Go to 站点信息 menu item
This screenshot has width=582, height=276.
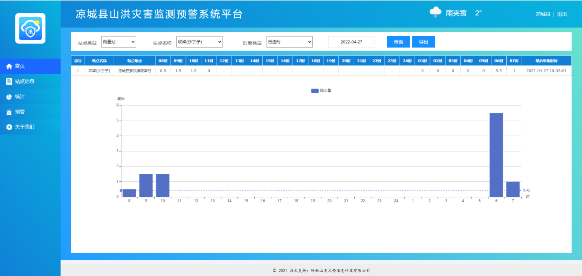[25, 81]
